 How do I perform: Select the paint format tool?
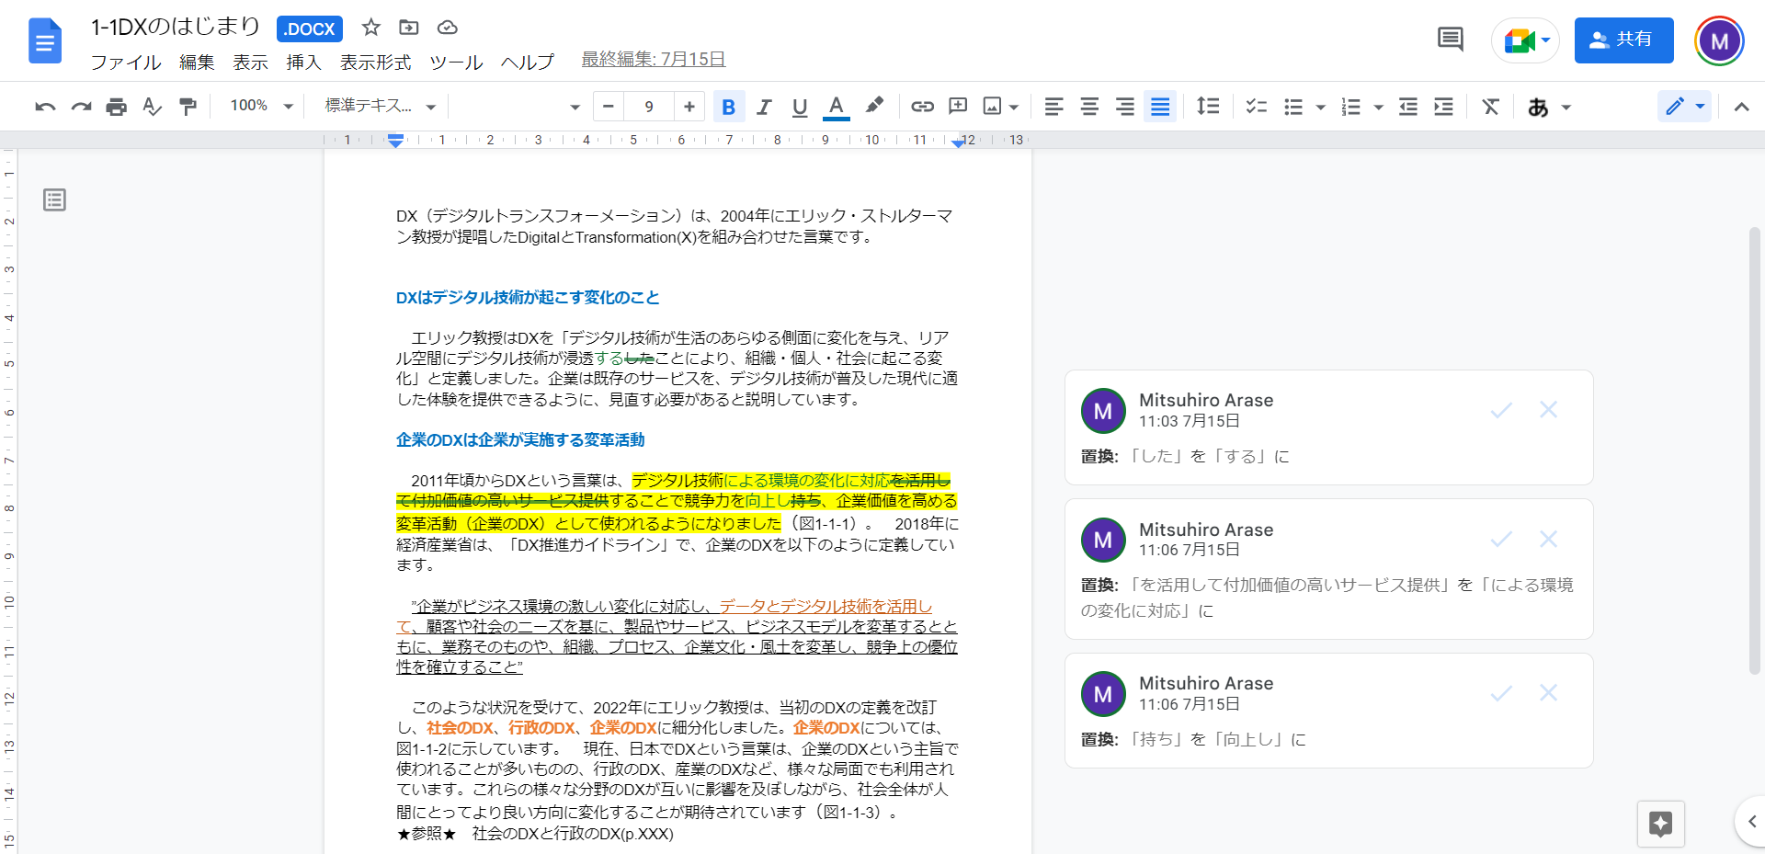[188, 107]
